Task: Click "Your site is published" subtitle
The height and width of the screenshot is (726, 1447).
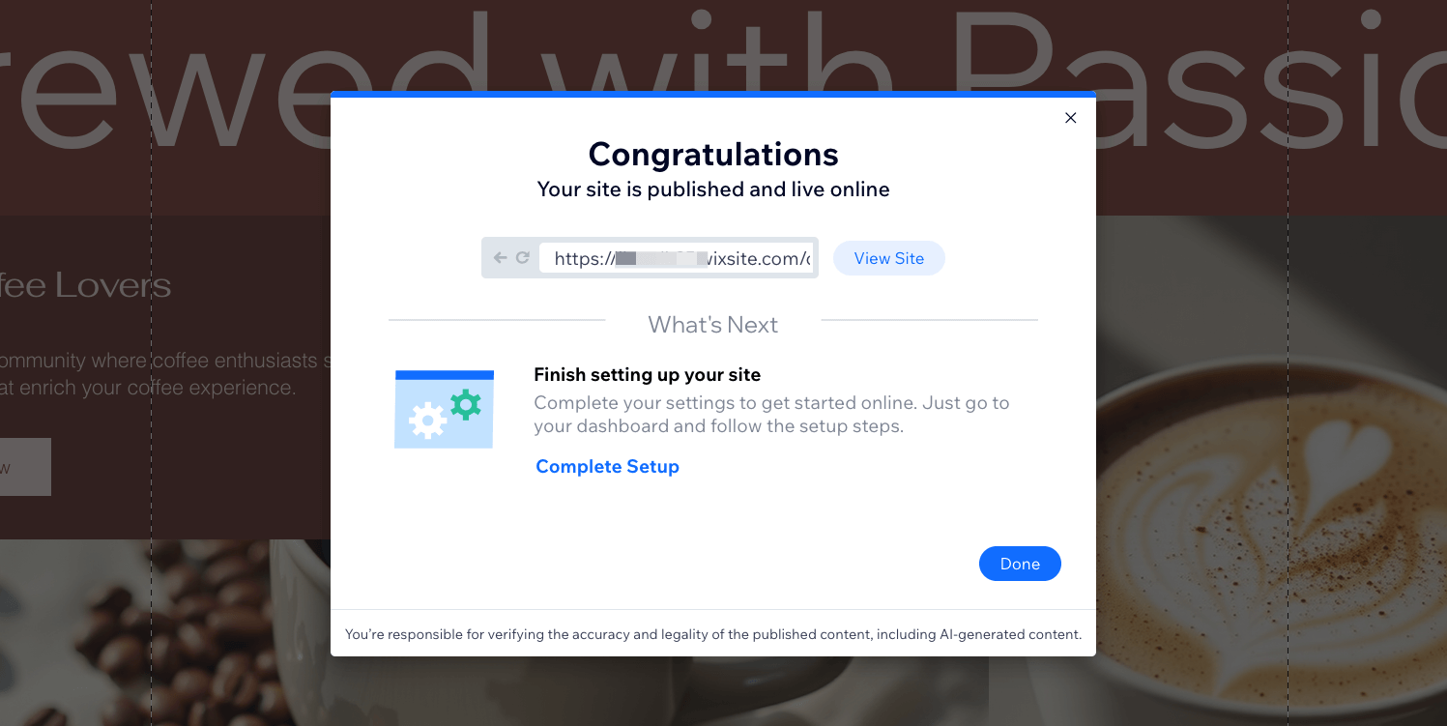Action: click(713, 189)
